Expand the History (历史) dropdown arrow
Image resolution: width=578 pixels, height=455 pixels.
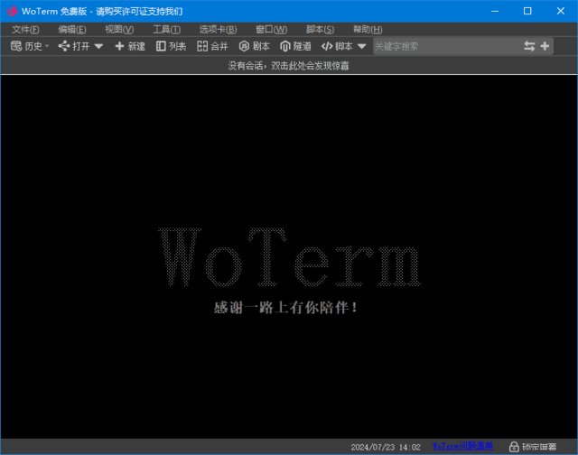pos(47,46)
